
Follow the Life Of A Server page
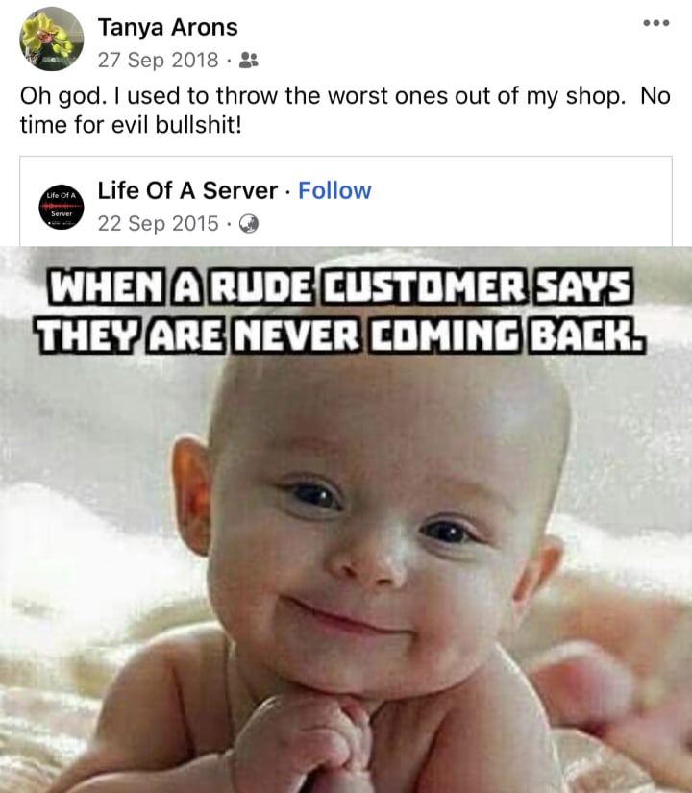tap(334, 190)
